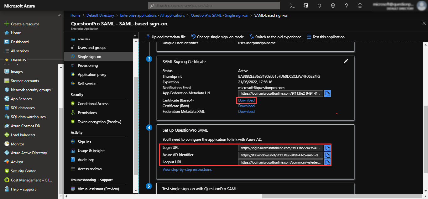The image size is (428, 199).
Task: Open directory and subscription filter icon
Action: (x=306, y=6)
